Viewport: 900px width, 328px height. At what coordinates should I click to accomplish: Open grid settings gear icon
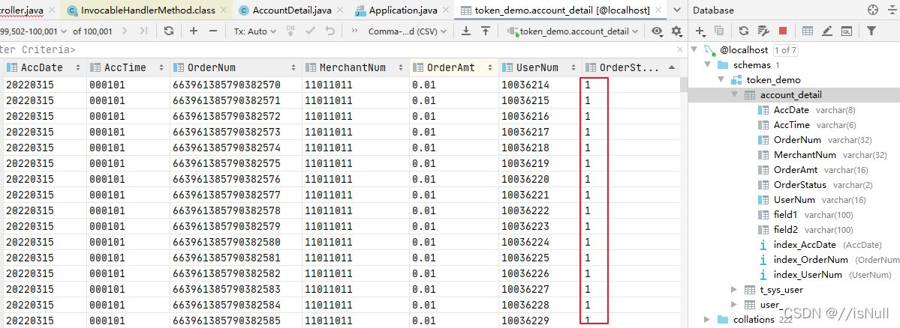[676, 31]
